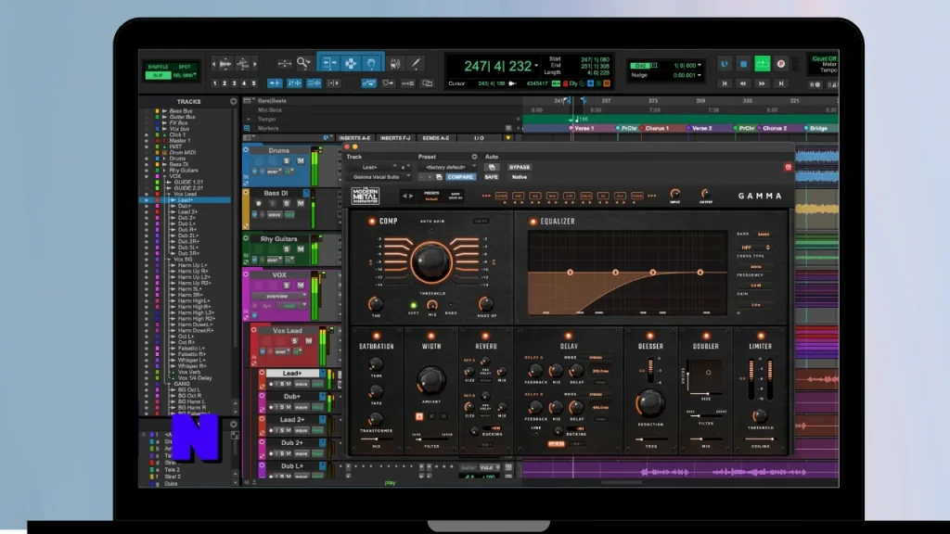Toggle the DOUBLER module power LED
This screenshot has height=534, width=950.
pos(706,336)
